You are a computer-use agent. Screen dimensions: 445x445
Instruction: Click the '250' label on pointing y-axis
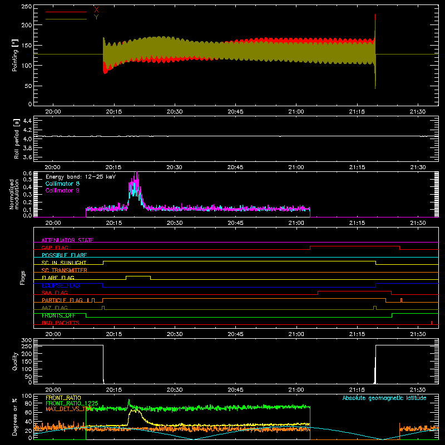click(x=27, y=6)
